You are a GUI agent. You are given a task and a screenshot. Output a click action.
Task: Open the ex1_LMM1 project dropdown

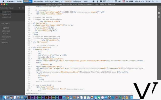point(6,24)
